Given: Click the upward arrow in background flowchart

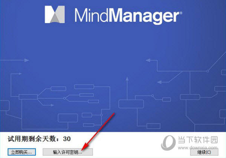Looking at the screenshot, I should coord(127,79).
